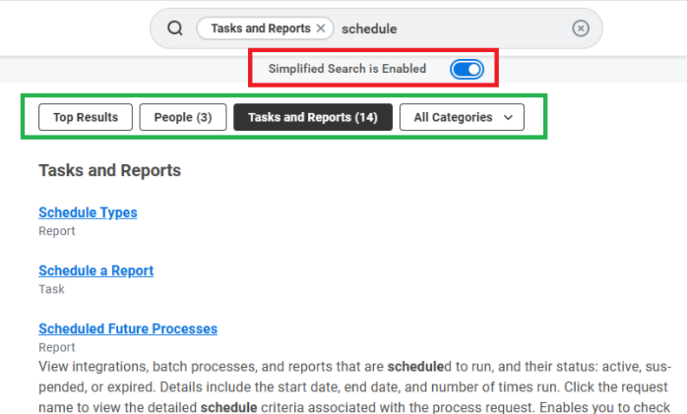Click the Scheduled Future Processes description text
687x414 pixels.
tap(347, 387)
